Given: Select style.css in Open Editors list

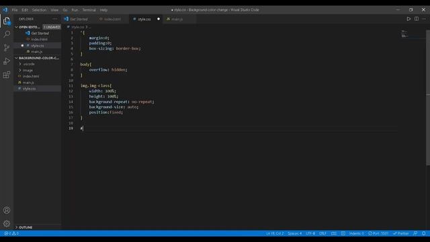Looking at the screenshot, I should (38, 46).
